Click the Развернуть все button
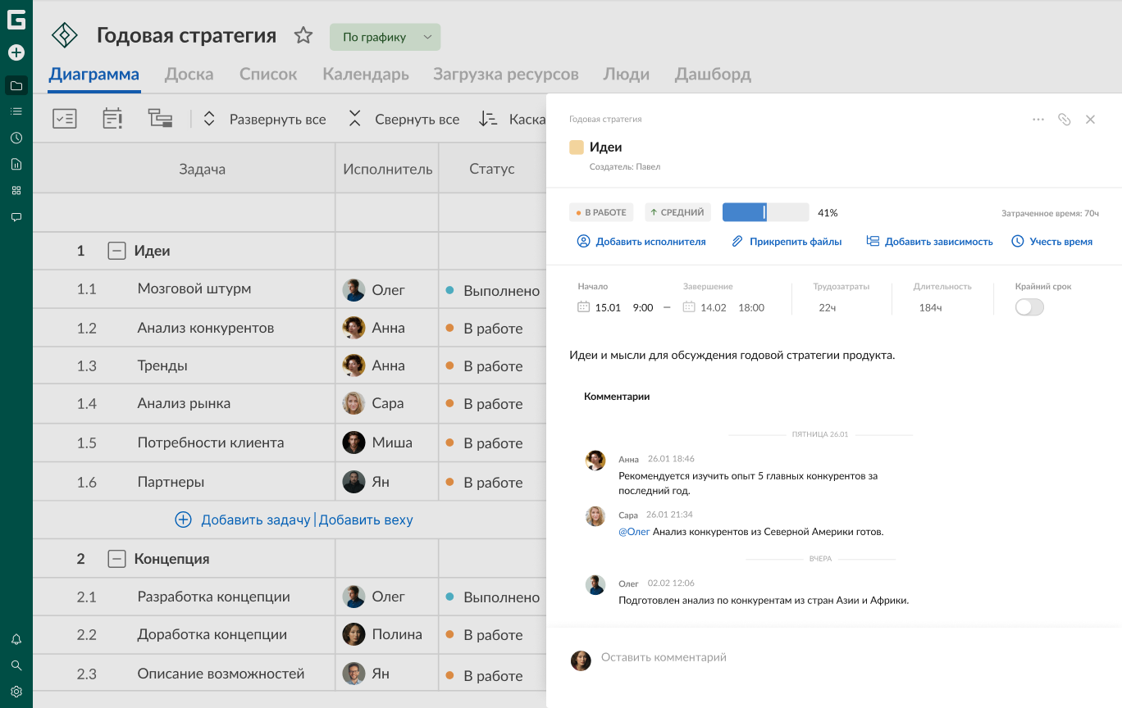Screen dimensions: 1122x708 [265, 120]
